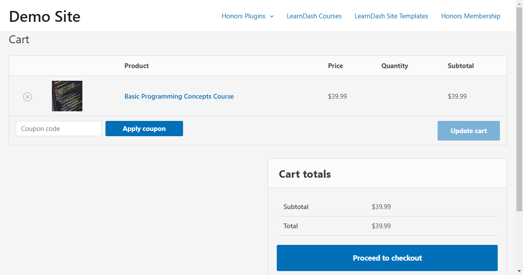The height and width of the screenshot is (275, 523).
Task: Navigate to Honors Membership page
Action: (x=471, y=16)
